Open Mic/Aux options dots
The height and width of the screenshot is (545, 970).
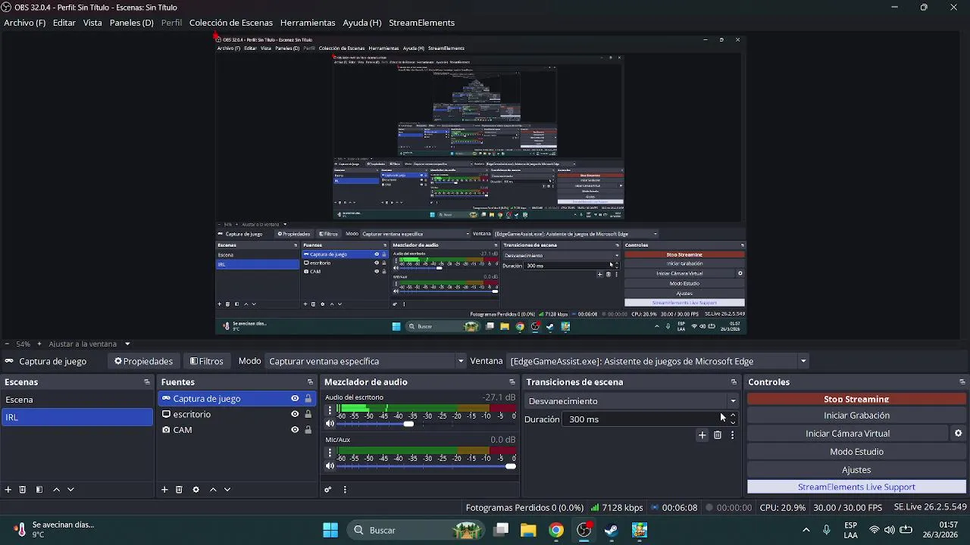point(330,453)
